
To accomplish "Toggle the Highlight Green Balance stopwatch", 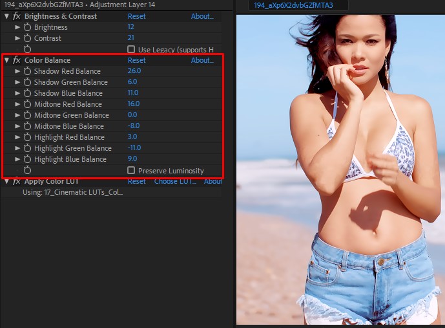I will pos(27,148).
